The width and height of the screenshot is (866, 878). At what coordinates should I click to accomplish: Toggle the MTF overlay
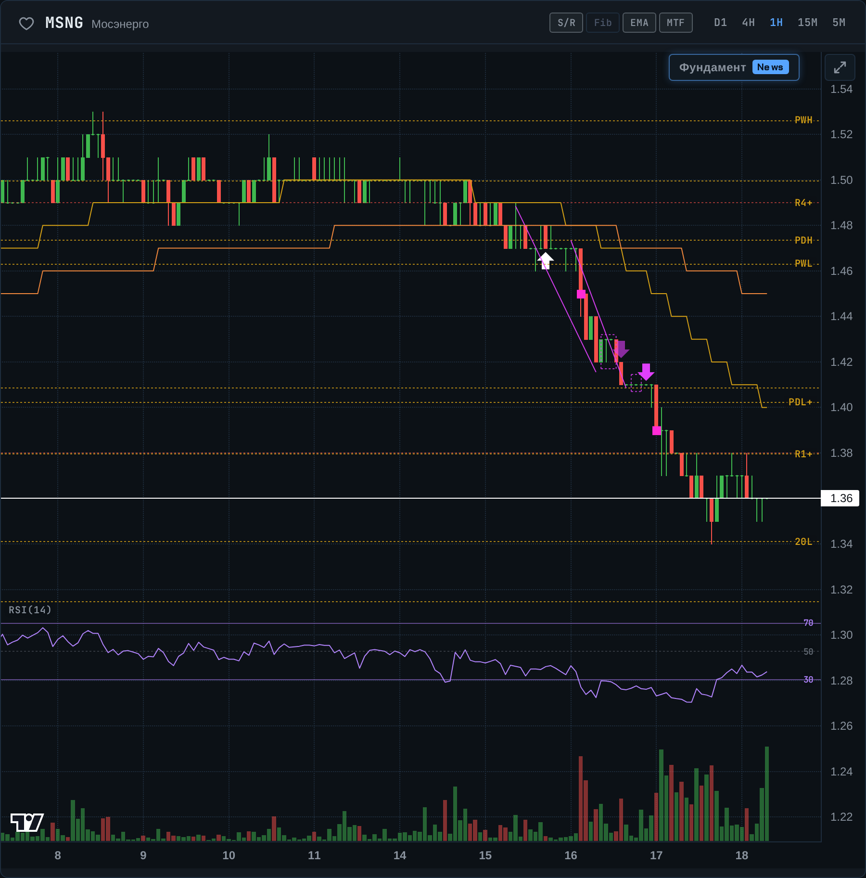pyautogui.click(x=676, y=23)
